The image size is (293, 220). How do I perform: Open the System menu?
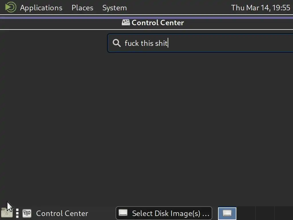[x=114, y=8]
